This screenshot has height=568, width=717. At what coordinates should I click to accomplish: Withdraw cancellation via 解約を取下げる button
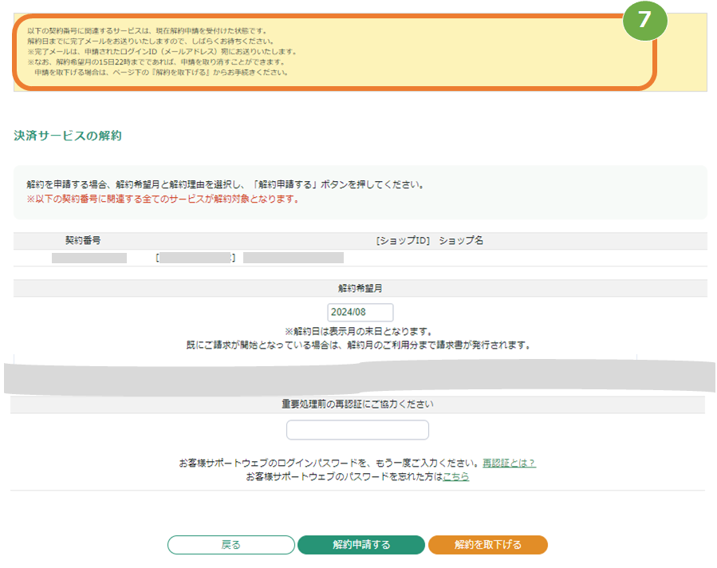point(488,545)
